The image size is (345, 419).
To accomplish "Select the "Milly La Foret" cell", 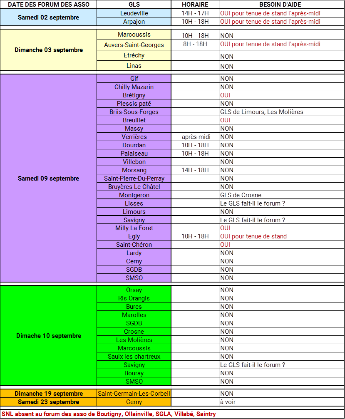I will (134, 228).
